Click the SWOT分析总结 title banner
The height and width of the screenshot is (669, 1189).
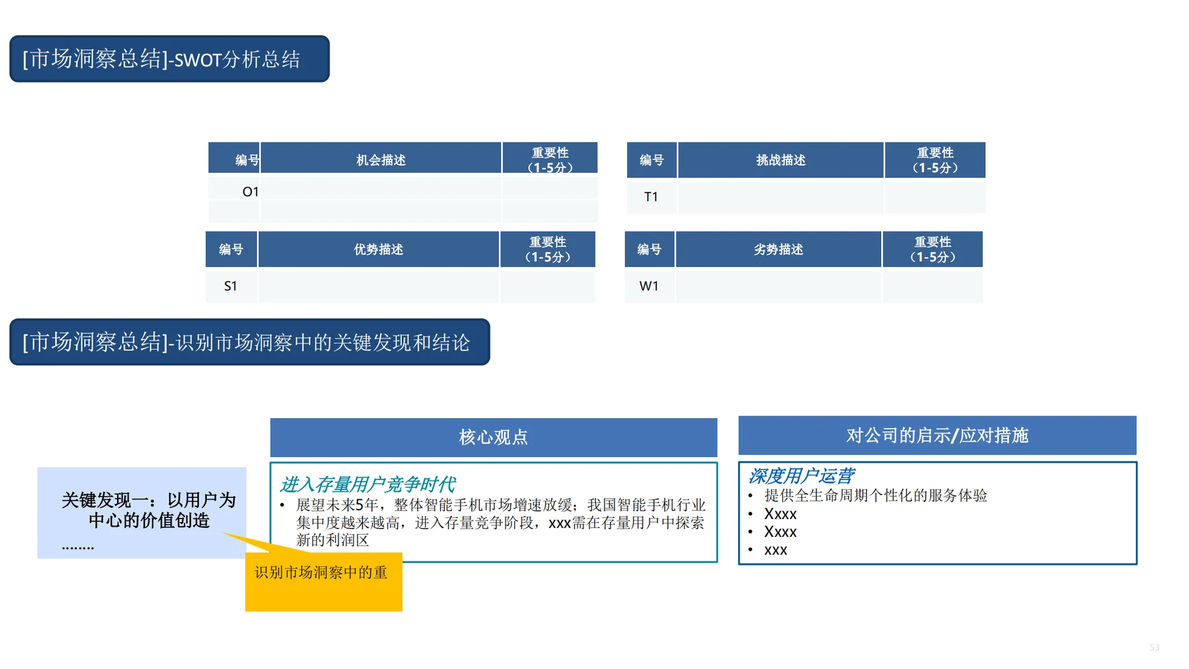[169, 59]
